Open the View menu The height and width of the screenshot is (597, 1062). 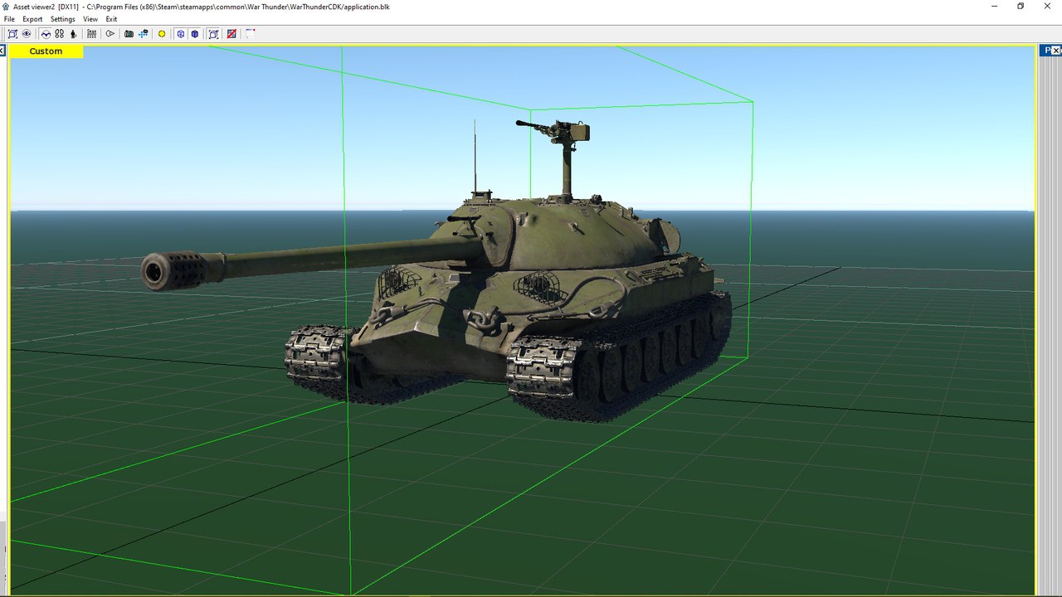(90, 19)
